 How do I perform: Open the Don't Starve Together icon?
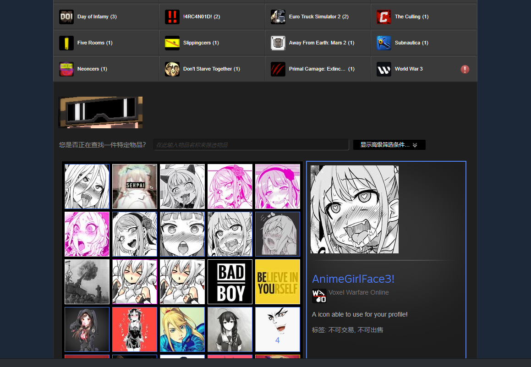tap(172, 69)
